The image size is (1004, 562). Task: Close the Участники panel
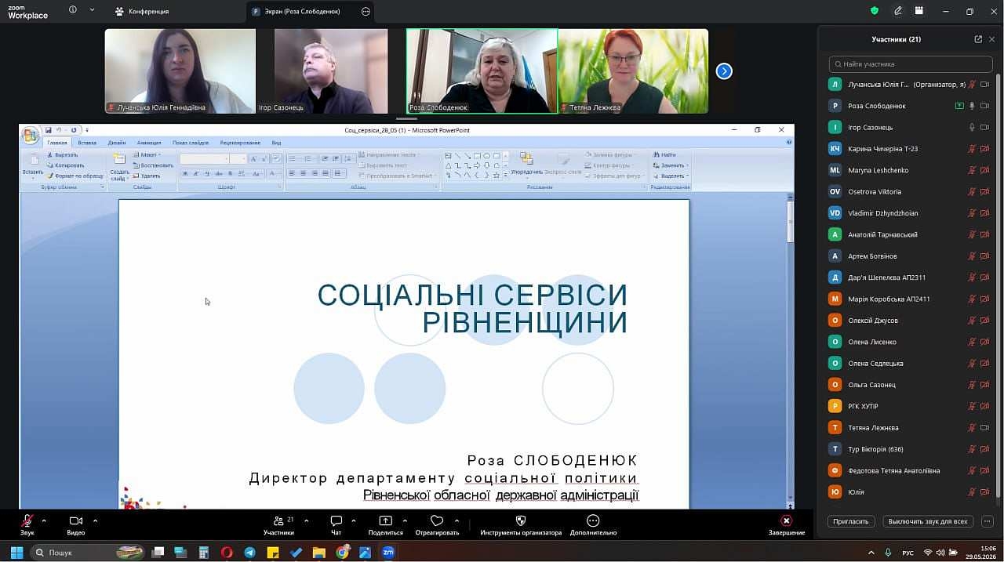pos(992,39)
